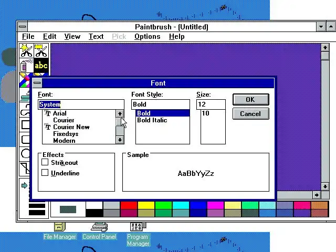Select the Paint Roller tool

25,96
